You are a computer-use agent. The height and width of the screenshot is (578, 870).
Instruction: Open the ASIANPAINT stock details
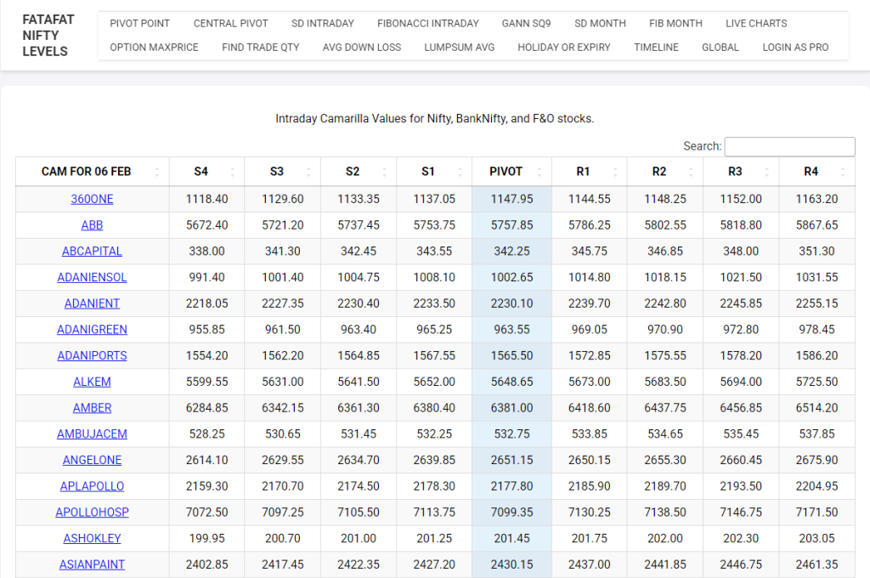point(92,564)
